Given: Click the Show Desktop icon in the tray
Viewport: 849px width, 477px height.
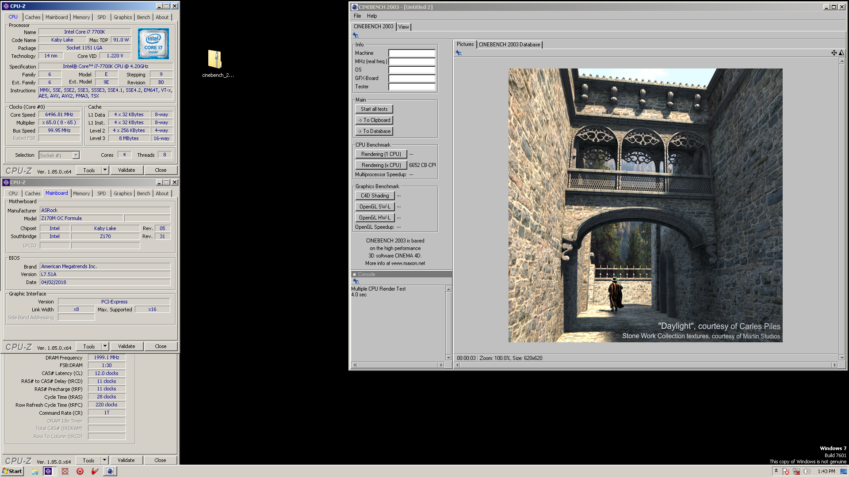Looking at the screenshot, I should point(844,471).
